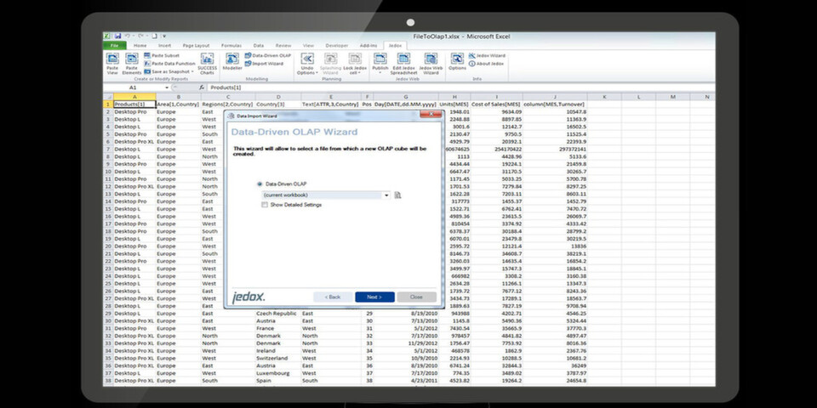Switch to the Developer tab

point(337,45)
